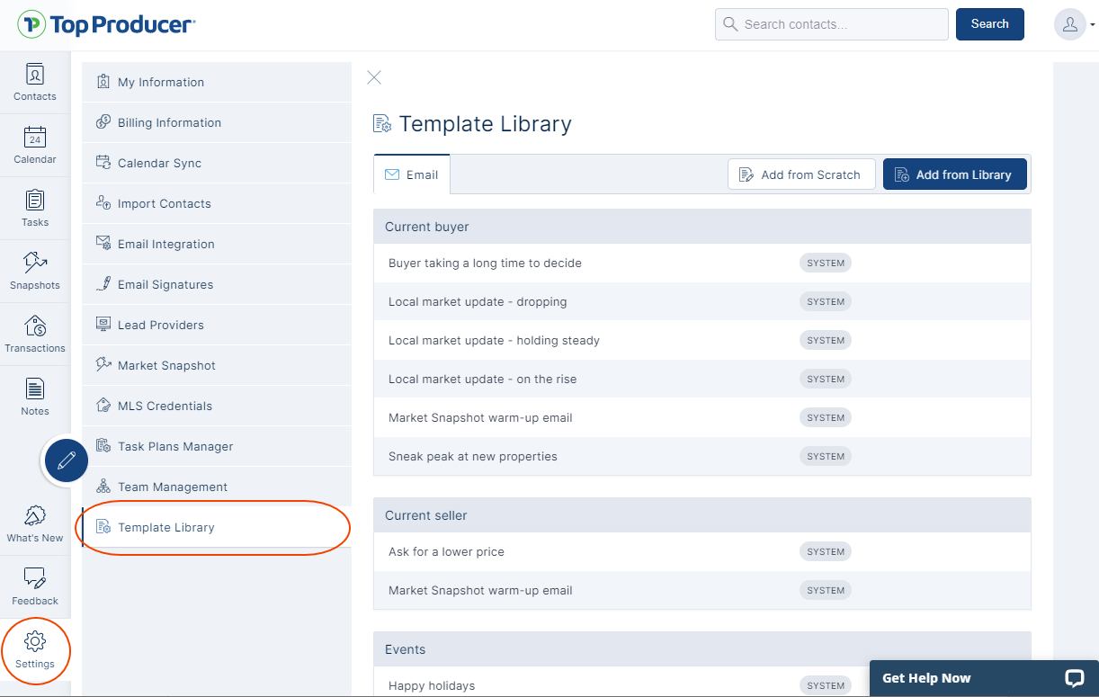The height and width of the screenshot is (697, 1099).
Task: Open Email Integration settings
Action: click(217, 244)
